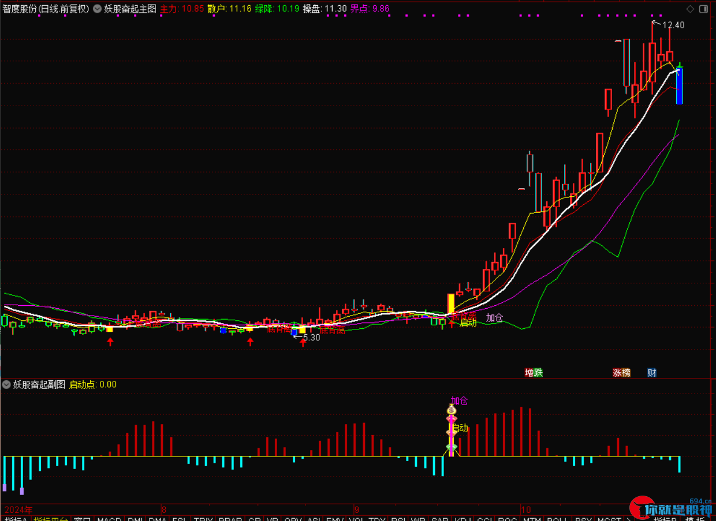Click the diamond marker icon at top right
This screenshot has height=521, width=716.
690,9
